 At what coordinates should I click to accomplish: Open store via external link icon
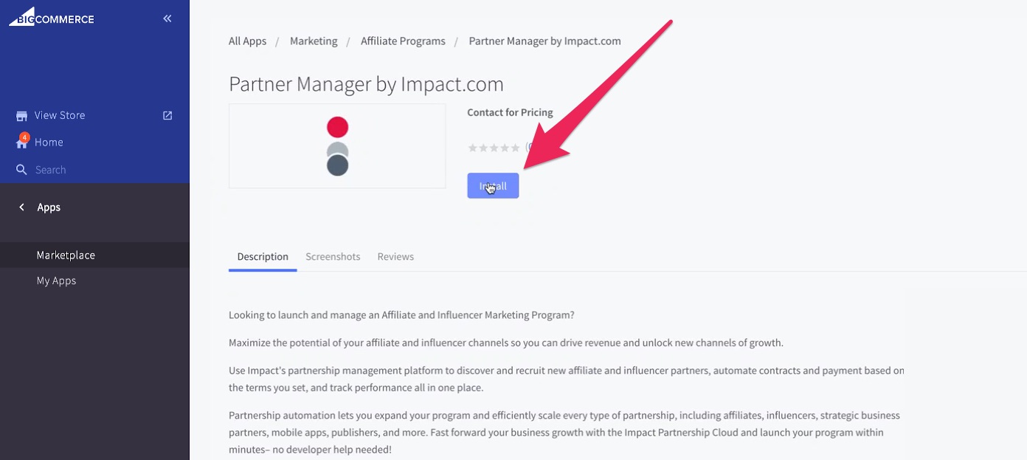point(167,115)
